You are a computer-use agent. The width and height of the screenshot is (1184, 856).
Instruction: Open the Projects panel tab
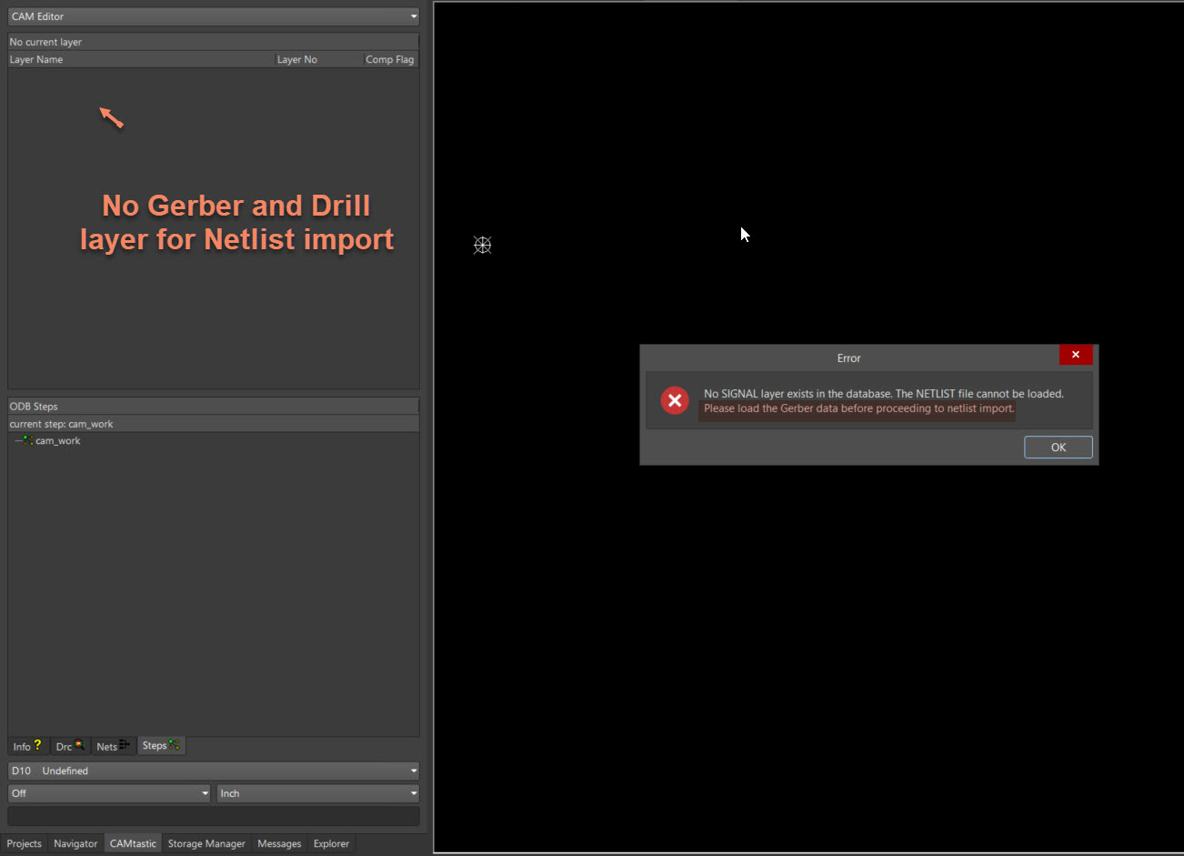point(25,843)
